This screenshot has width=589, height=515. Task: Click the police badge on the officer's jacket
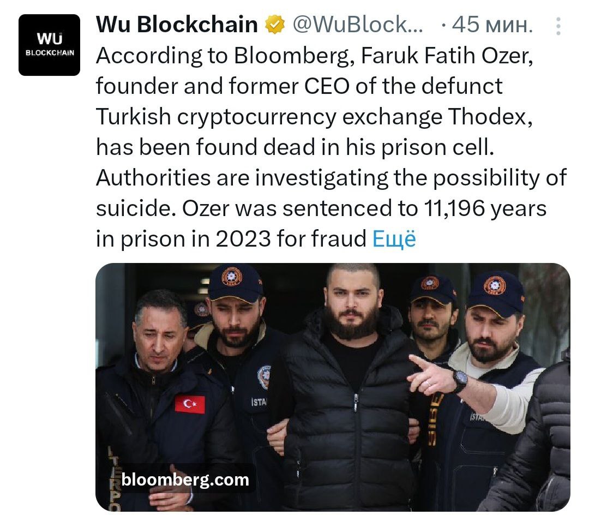point(265,376)
